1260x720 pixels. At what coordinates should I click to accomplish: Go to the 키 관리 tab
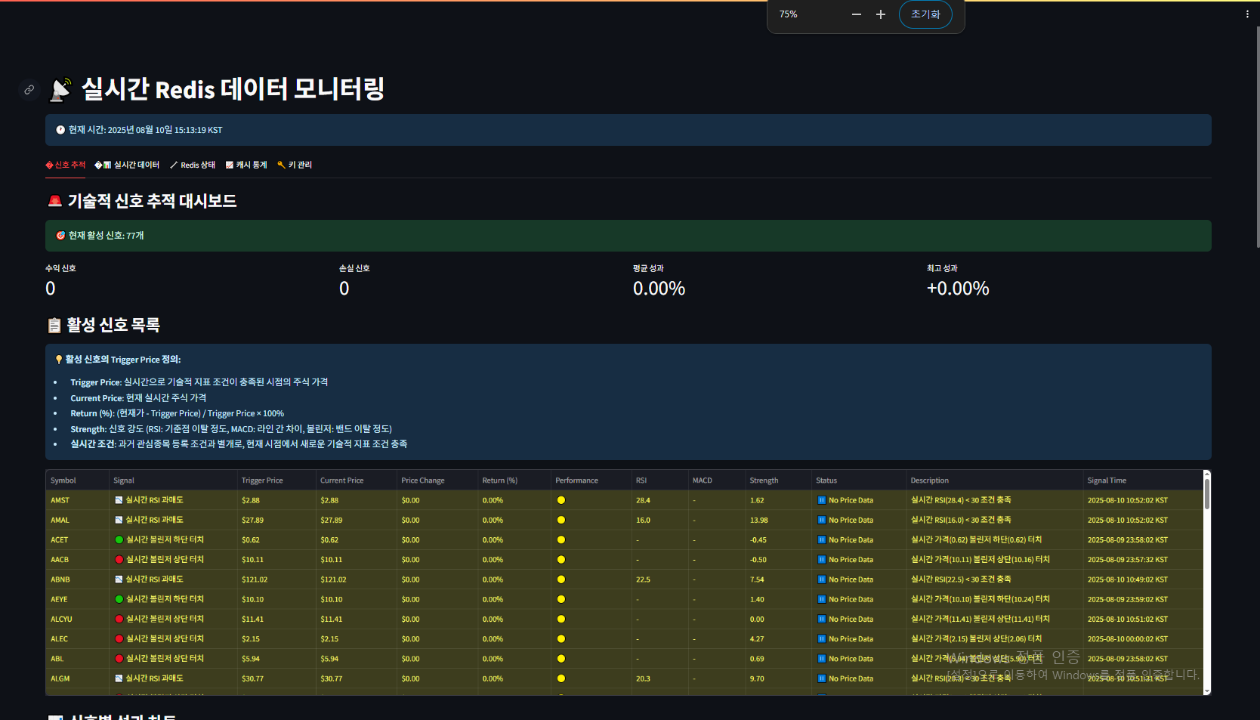coord(295,165)
